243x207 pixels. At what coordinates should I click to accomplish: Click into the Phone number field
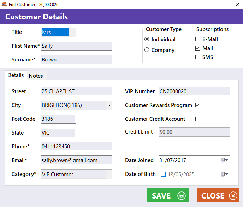point(76,146)
